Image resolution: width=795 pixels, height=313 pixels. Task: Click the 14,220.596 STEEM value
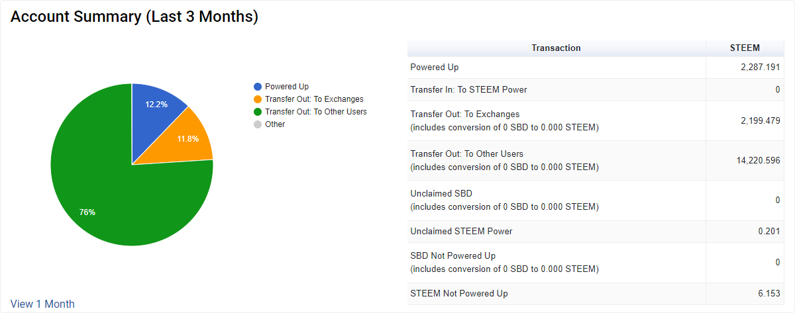tap(753, 161)
